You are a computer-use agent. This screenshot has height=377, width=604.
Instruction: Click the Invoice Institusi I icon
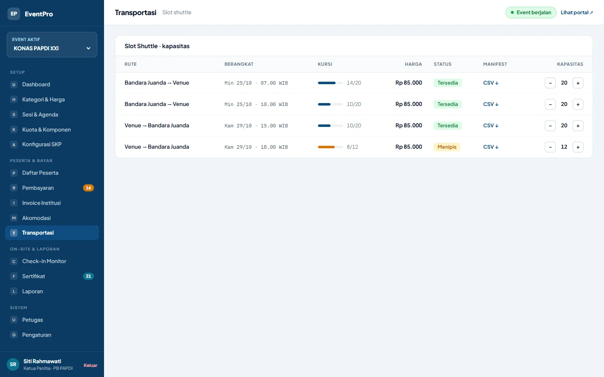coord(14,203)
